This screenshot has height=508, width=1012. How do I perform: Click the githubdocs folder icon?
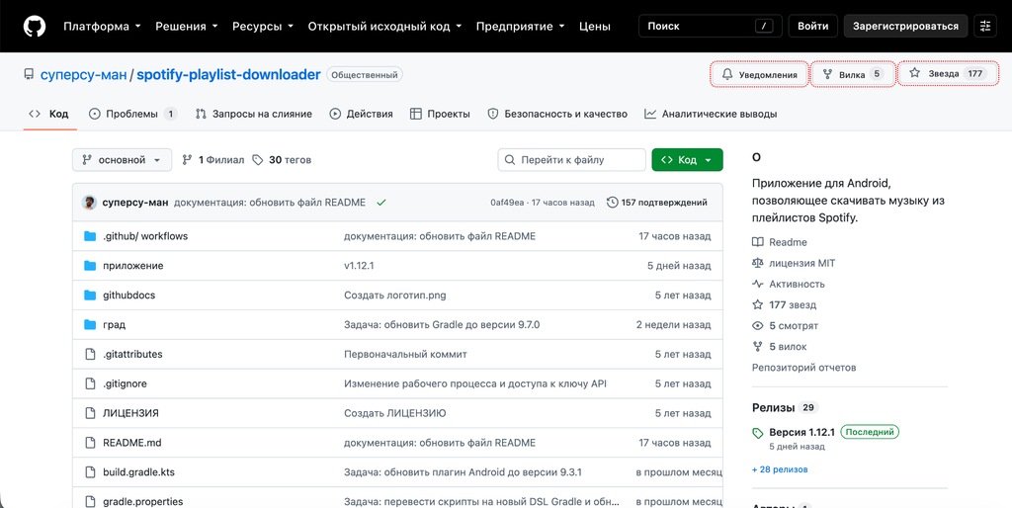90,295
